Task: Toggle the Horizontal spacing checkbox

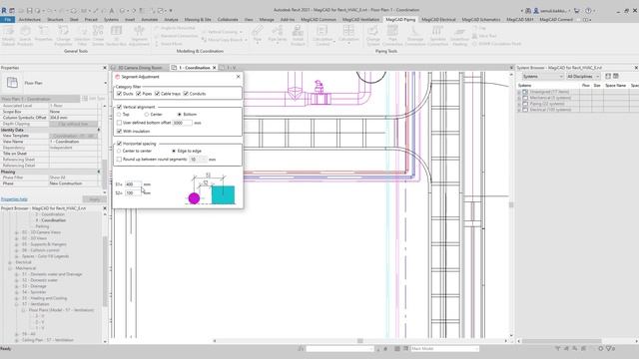Action: tap(120, 144)
